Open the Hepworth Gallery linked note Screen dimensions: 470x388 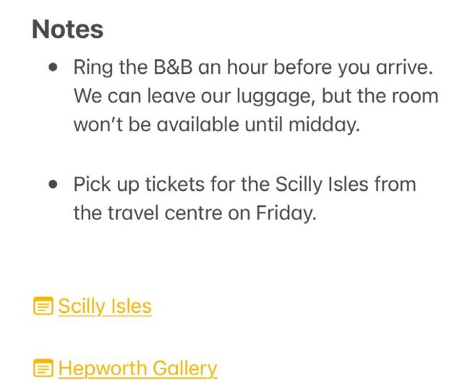(137, 368)
